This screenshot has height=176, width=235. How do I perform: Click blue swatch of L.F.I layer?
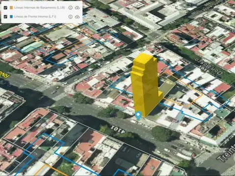tap(11, 17)
